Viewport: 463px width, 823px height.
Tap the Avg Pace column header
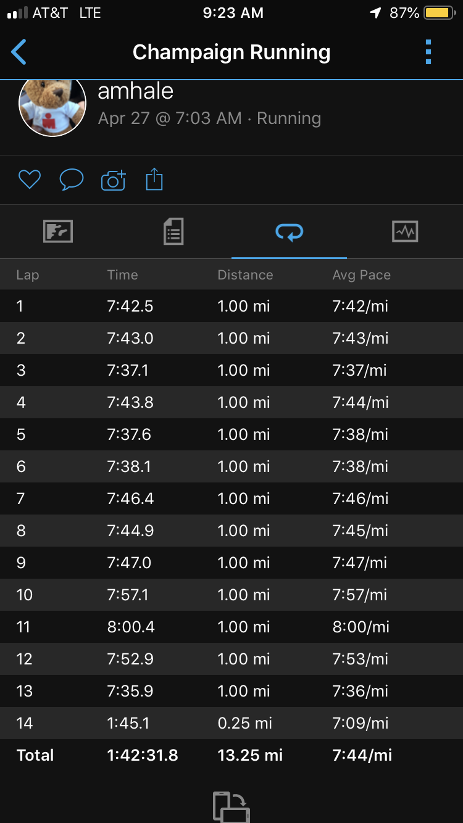(361, 275)
